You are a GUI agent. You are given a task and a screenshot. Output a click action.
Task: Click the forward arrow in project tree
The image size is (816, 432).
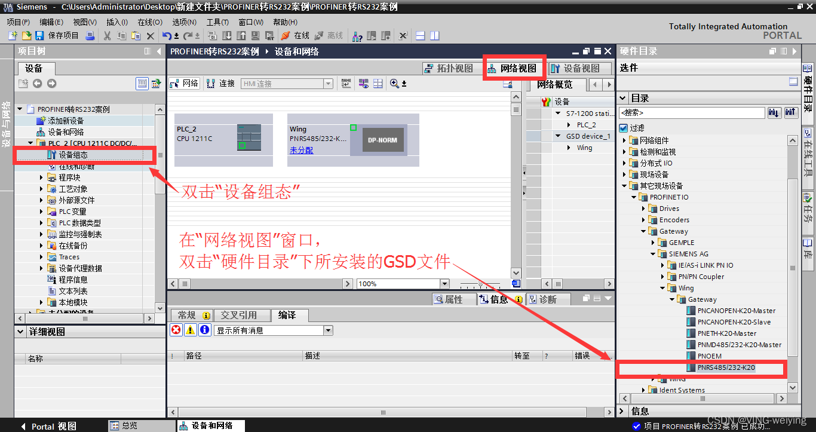[51, 84]
